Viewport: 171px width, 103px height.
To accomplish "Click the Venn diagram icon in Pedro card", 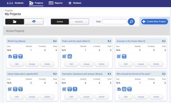I will pyautogui.click(x=69, y=56).
